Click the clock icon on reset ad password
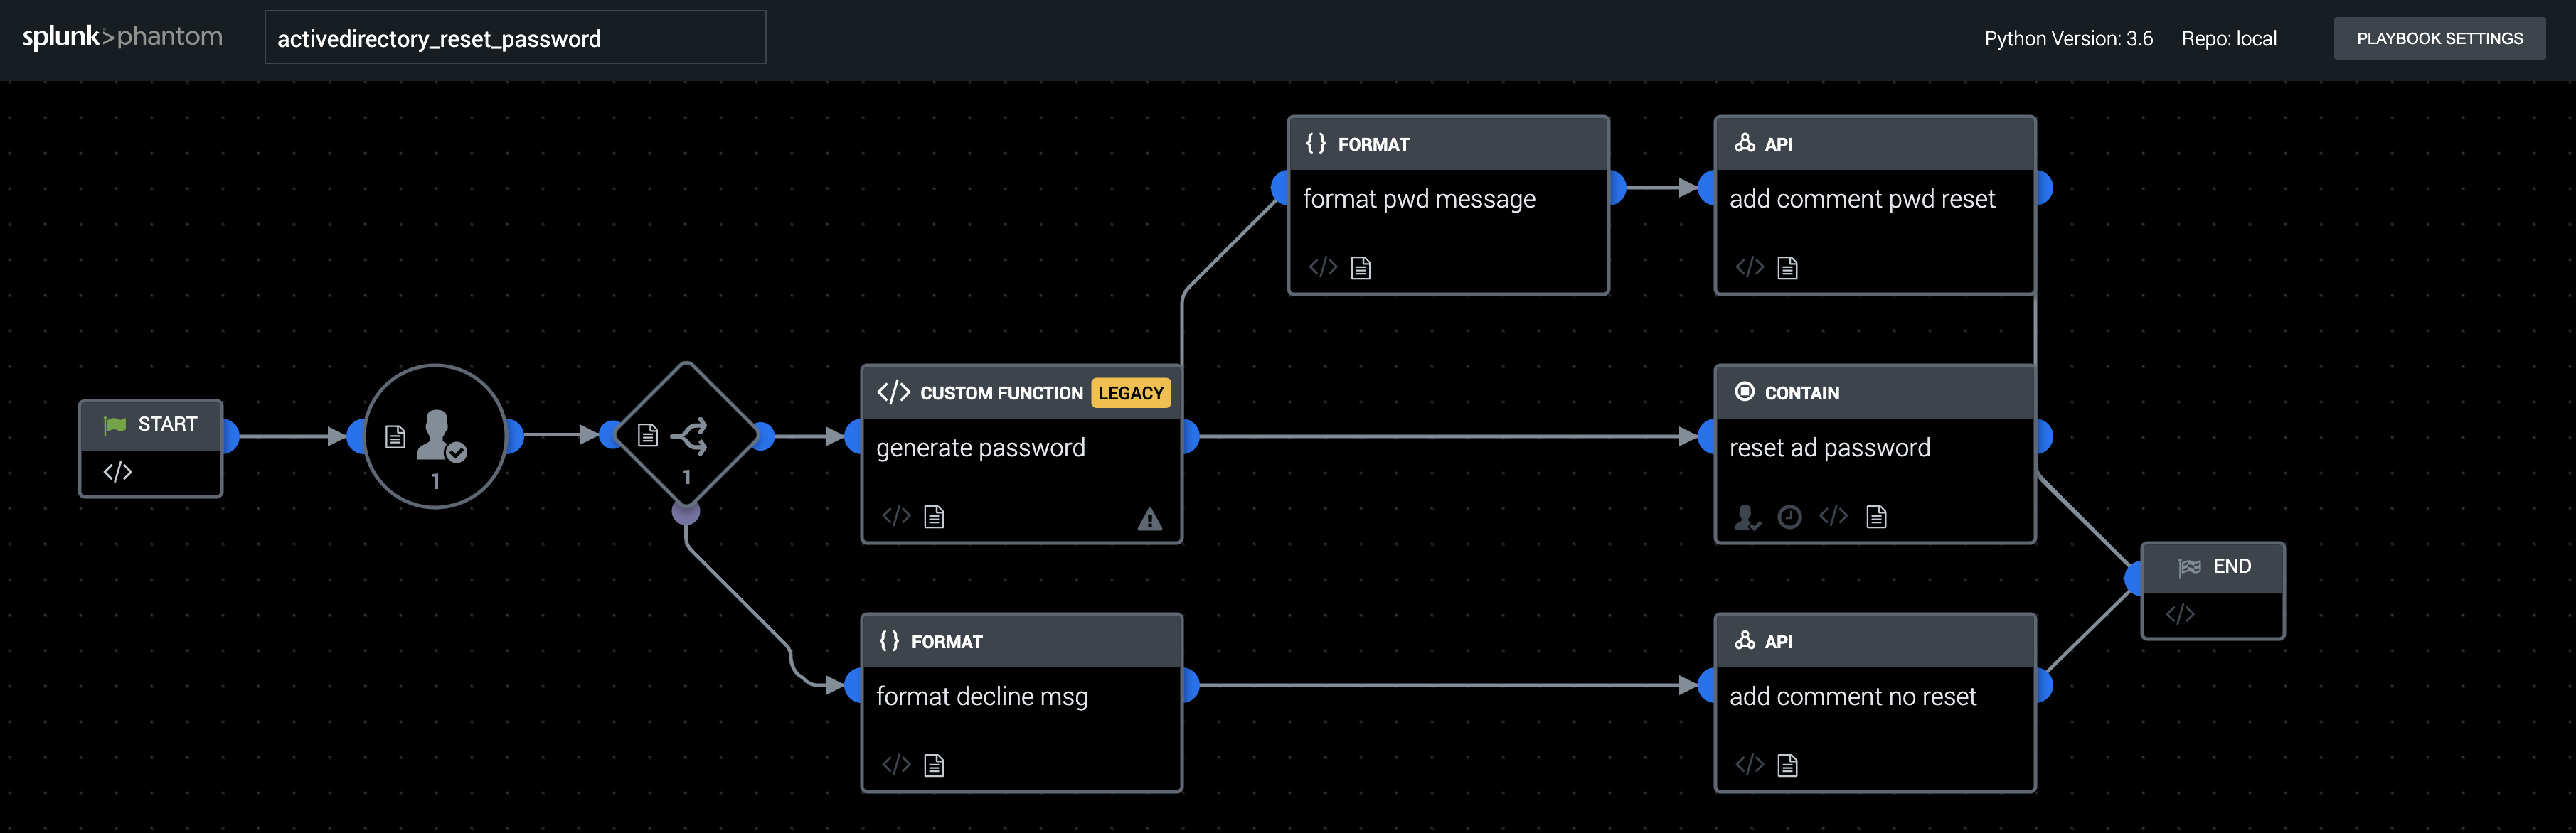This screenshot has width=2576, height=833. 1789,517
